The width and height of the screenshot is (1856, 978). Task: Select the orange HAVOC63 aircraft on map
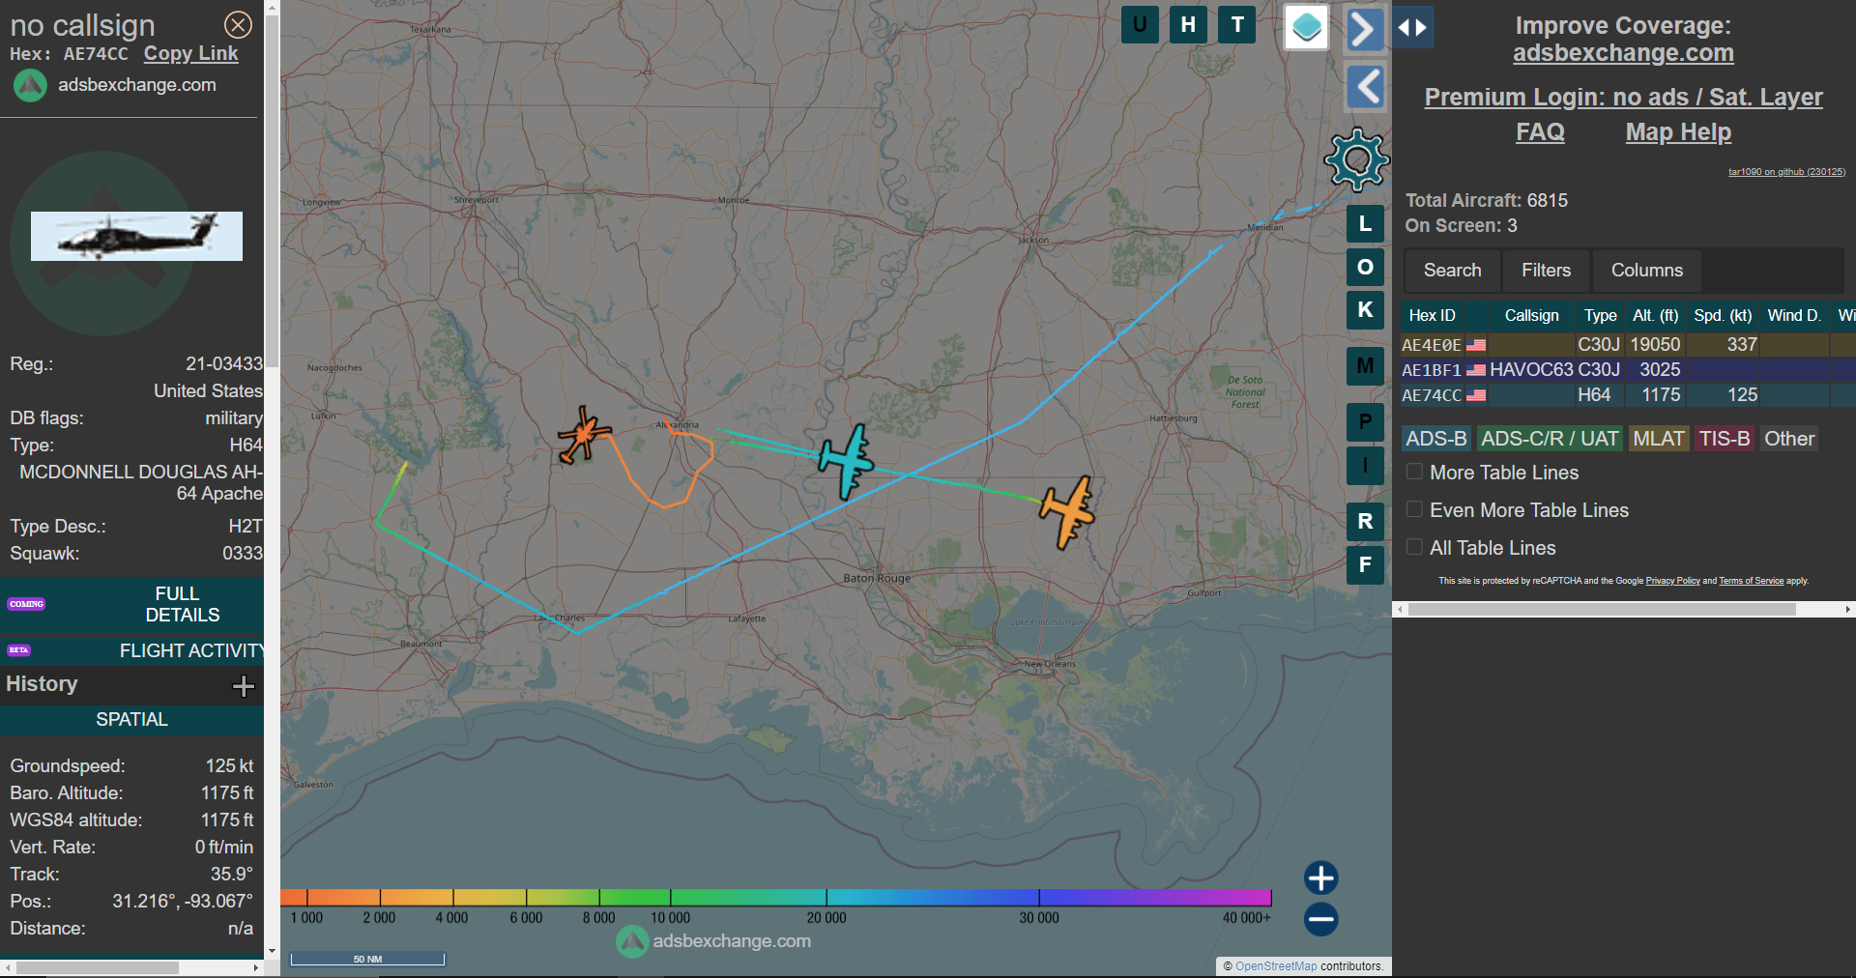[1067, 511]
